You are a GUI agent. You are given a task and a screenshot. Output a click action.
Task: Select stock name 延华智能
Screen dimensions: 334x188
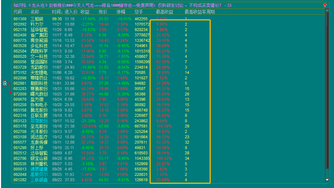pyautogui.click(x=39, y=30)
